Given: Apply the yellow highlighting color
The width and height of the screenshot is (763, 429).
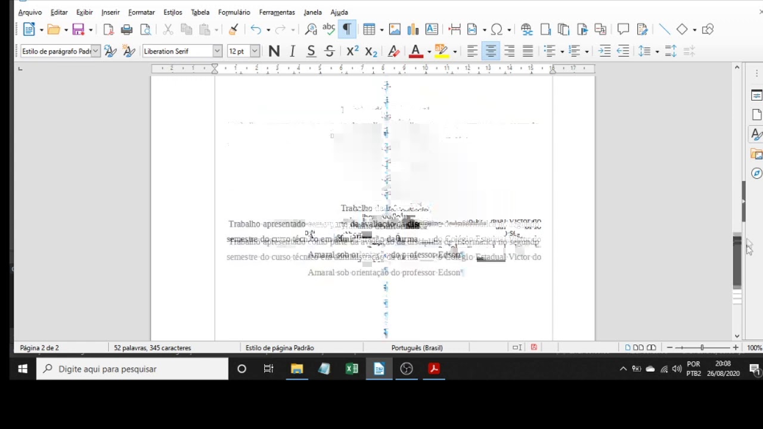Looking at the screenshot, I should [x=441, y=51].
